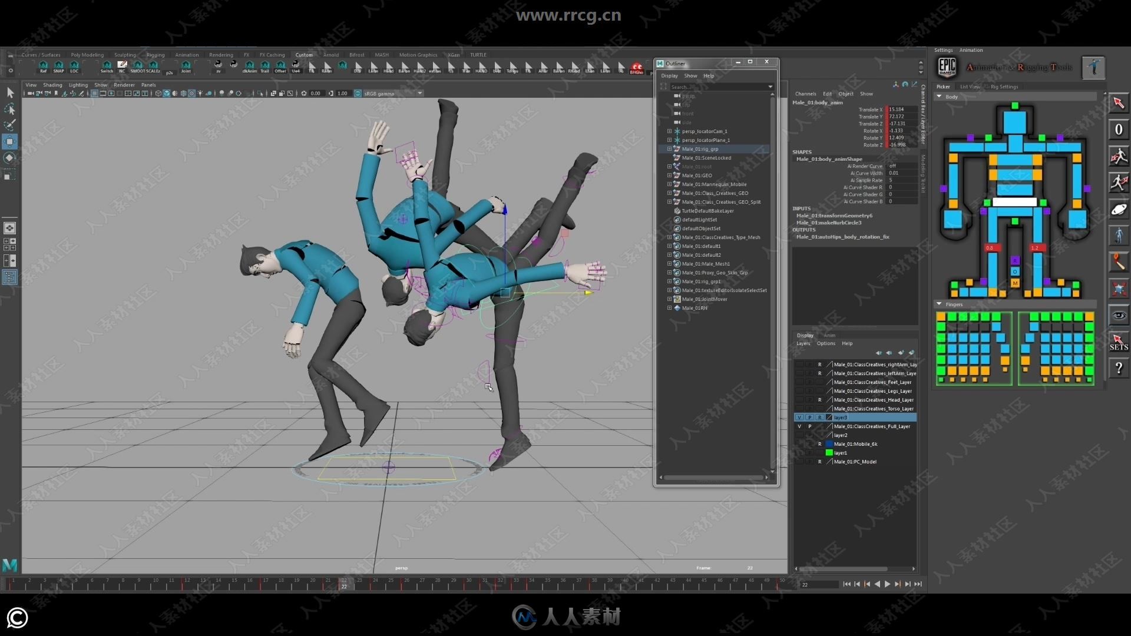Activate the Lasso select tool
The height and width of the screenshot is (636, 1131).
click(x=10, y=109)
